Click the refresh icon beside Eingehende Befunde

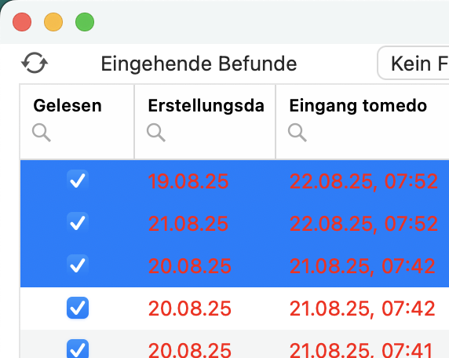coord(35,63)
